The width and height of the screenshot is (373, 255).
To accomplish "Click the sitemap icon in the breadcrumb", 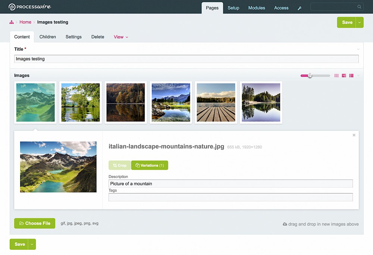I will tap(12, 22).
